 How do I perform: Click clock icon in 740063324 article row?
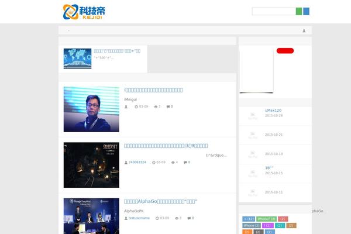click(x=153, y=163)
